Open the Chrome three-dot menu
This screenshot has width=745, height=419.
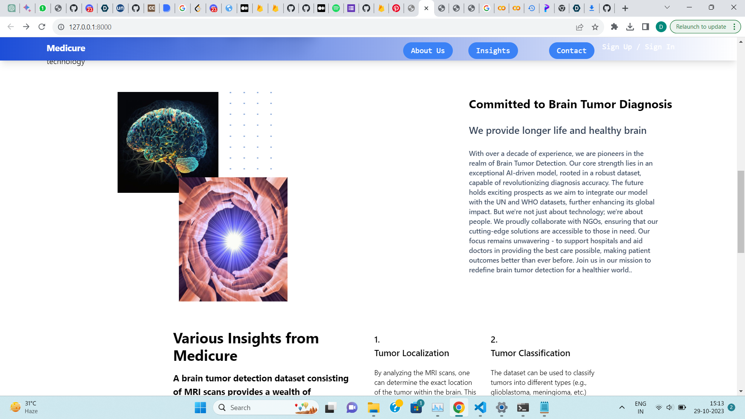tap(734, 27)
